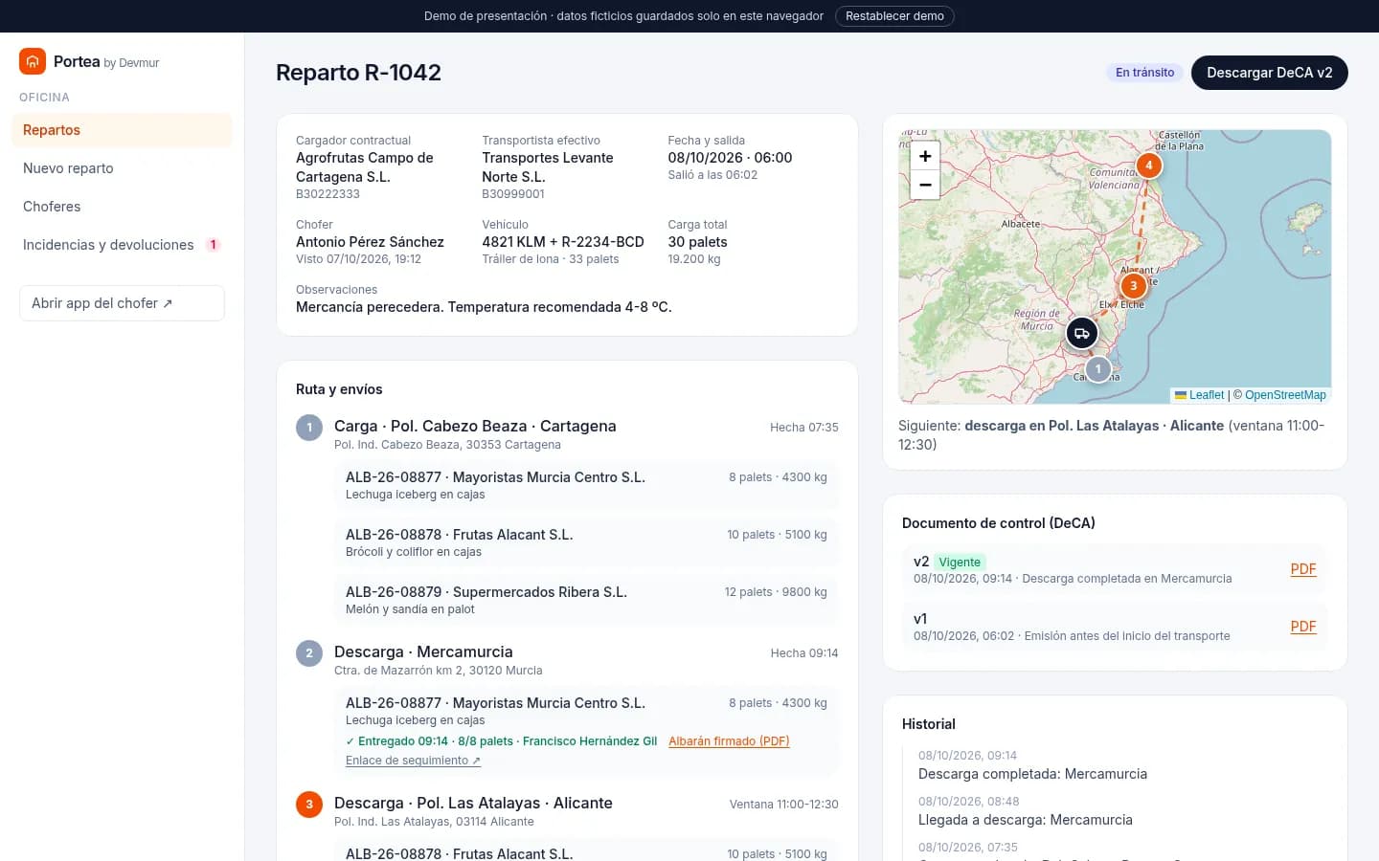The width and height of the screenshot is (1379, 861).
Task: Zoom out on the route map
Action: tap(925, 185)
